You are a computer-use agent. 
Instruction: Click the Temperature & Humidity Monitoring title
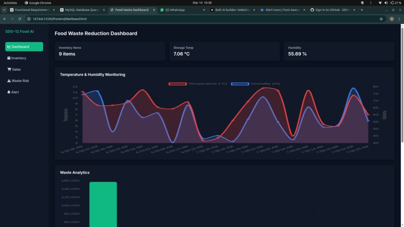click(93, 75)
